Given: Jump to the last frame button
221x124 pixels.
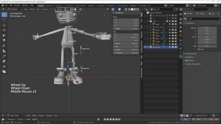Looking at the screenshot, I should pos(119,120).
